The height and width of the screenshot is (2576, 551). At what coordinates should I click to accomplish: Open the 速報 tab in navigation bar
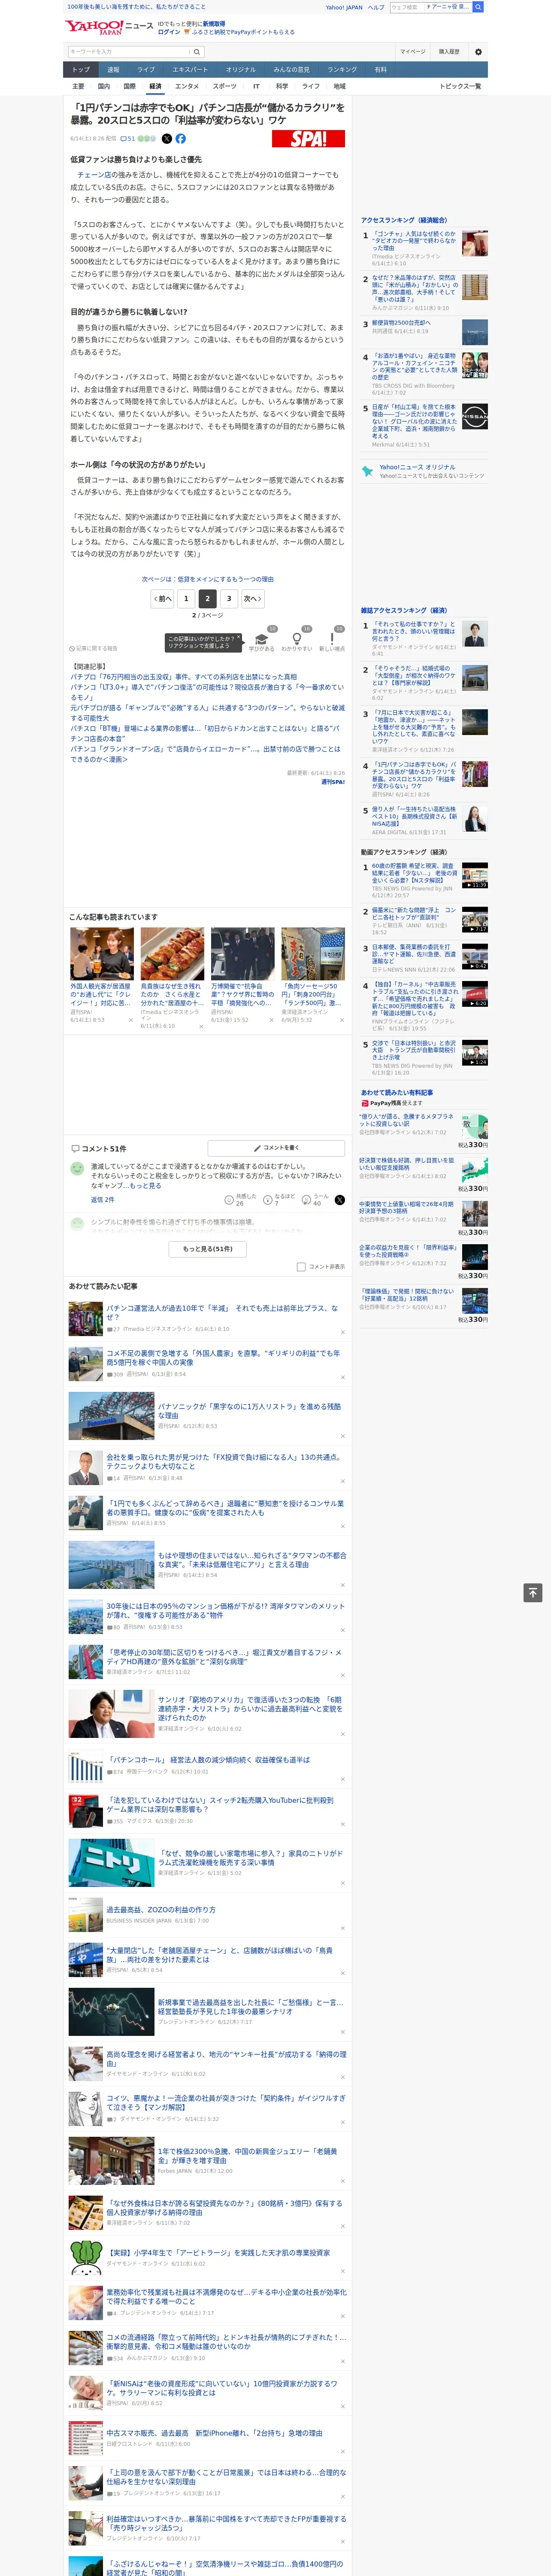113,70
